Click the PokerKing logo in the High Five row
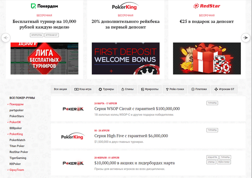This screenshot has width=252, height=178. click(x=73, y=136)
